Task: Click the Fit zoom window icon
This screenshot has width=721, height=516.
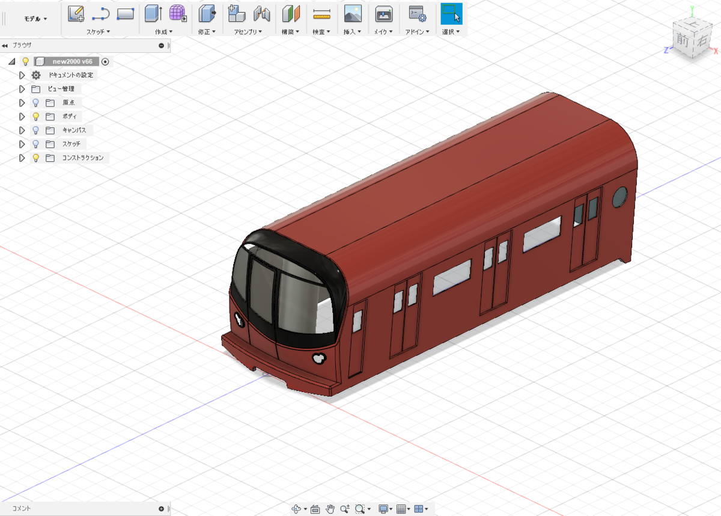Action: click(360, 509)
